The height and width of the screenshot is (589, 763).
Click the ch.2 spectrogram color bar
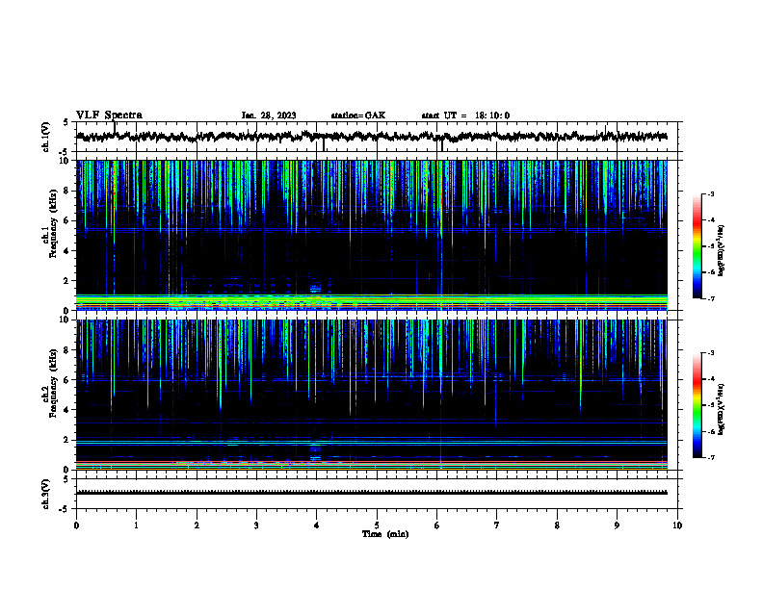click(x=697, y=405)
